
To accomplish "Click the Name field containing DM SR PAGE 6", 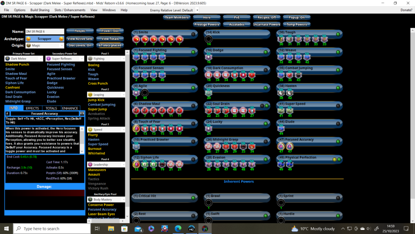I will click(44, 32).
